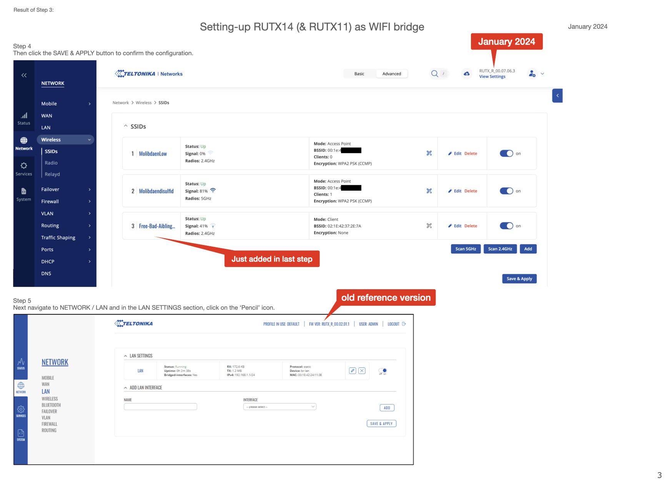This screenshot has width=669, height=484.
Task: Expand the Mobile menu
Action: pos(66,104)
